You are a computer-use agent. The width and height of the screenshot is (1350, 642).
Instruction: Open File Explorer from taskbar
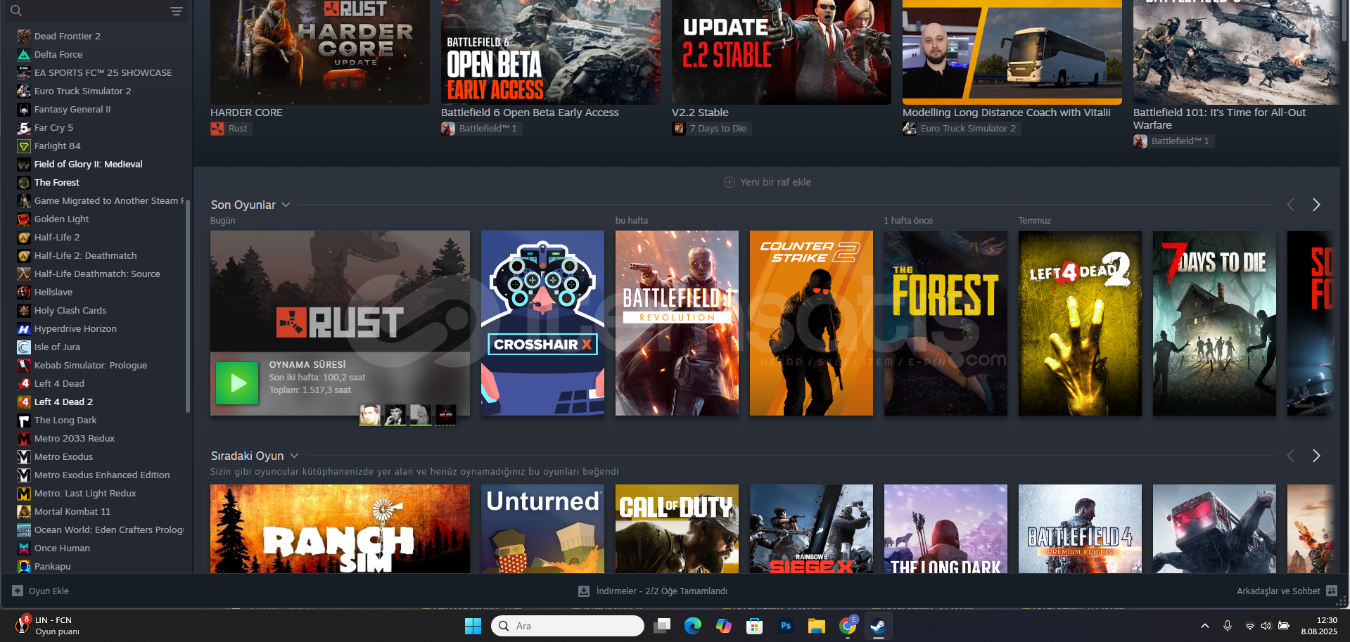(x=816, y=626)
